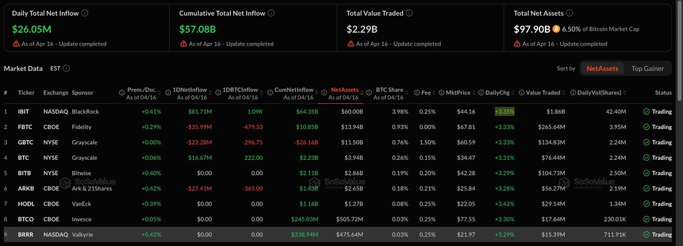Click info icon before Value Traded column header

point(521,92)
